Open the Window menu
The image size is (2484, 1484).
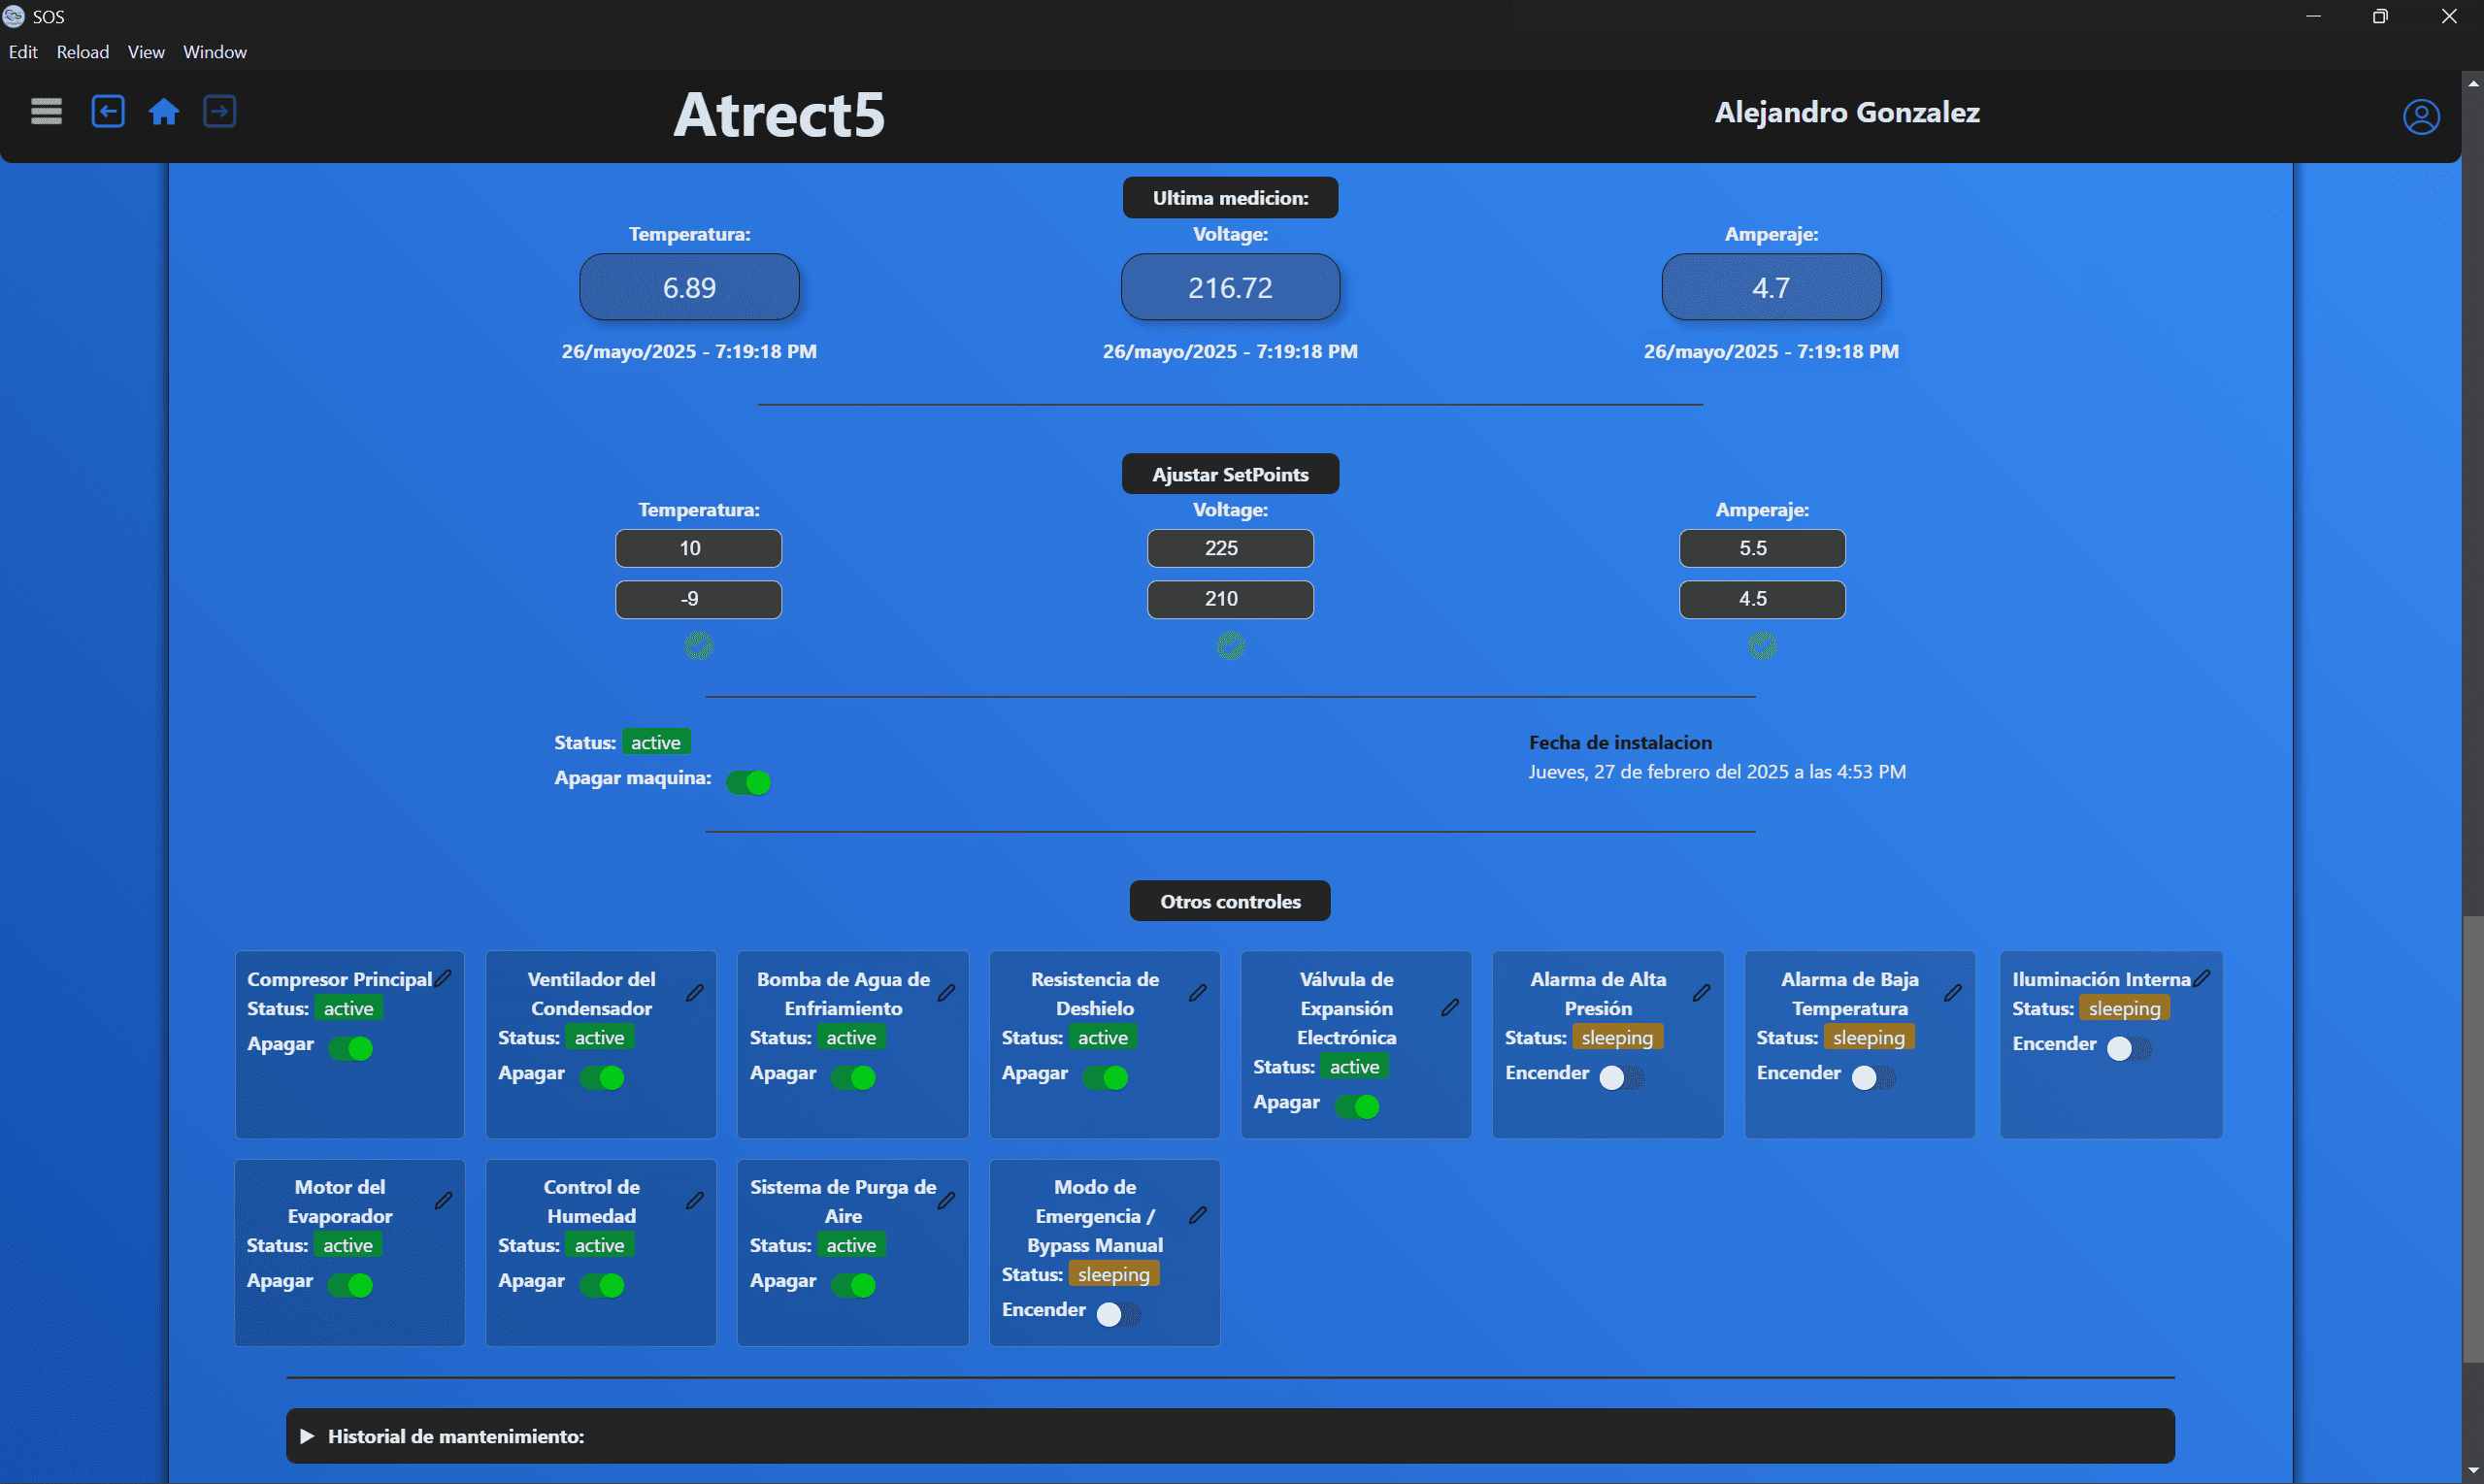pyautogui.click(x=215, y=52)
